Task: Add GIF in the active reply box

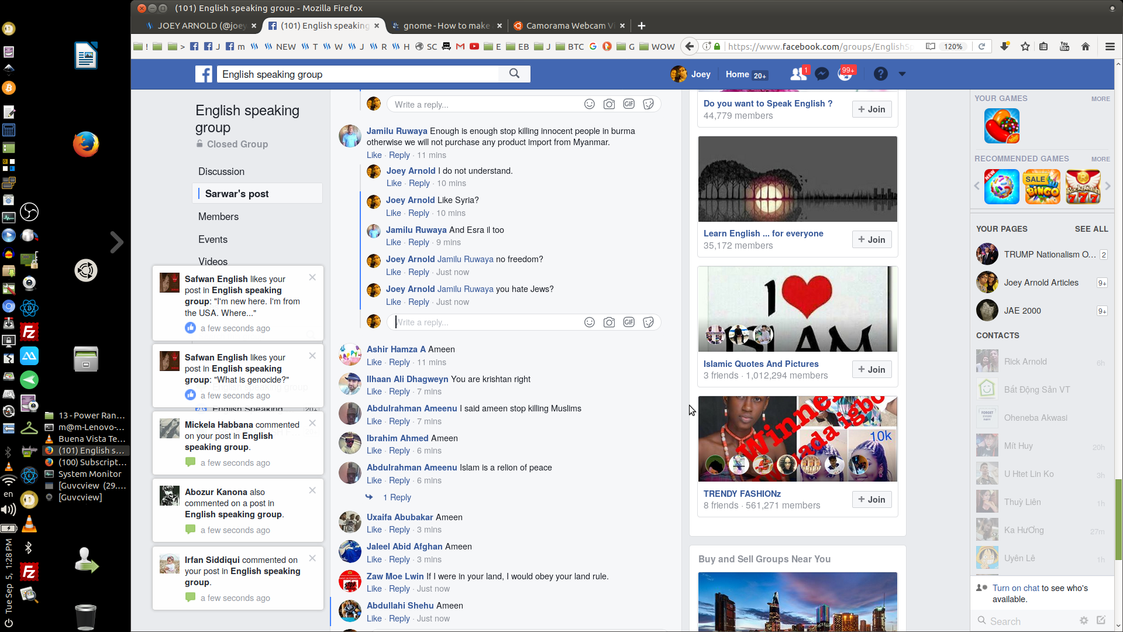Action: coord(629,322)
